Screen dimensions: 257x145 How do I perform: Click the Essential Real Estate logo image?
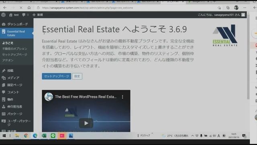(225, 35)
